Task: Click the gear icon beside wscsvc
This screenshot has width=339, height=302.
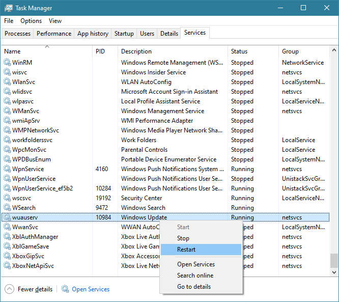Action: pos(7,198)
